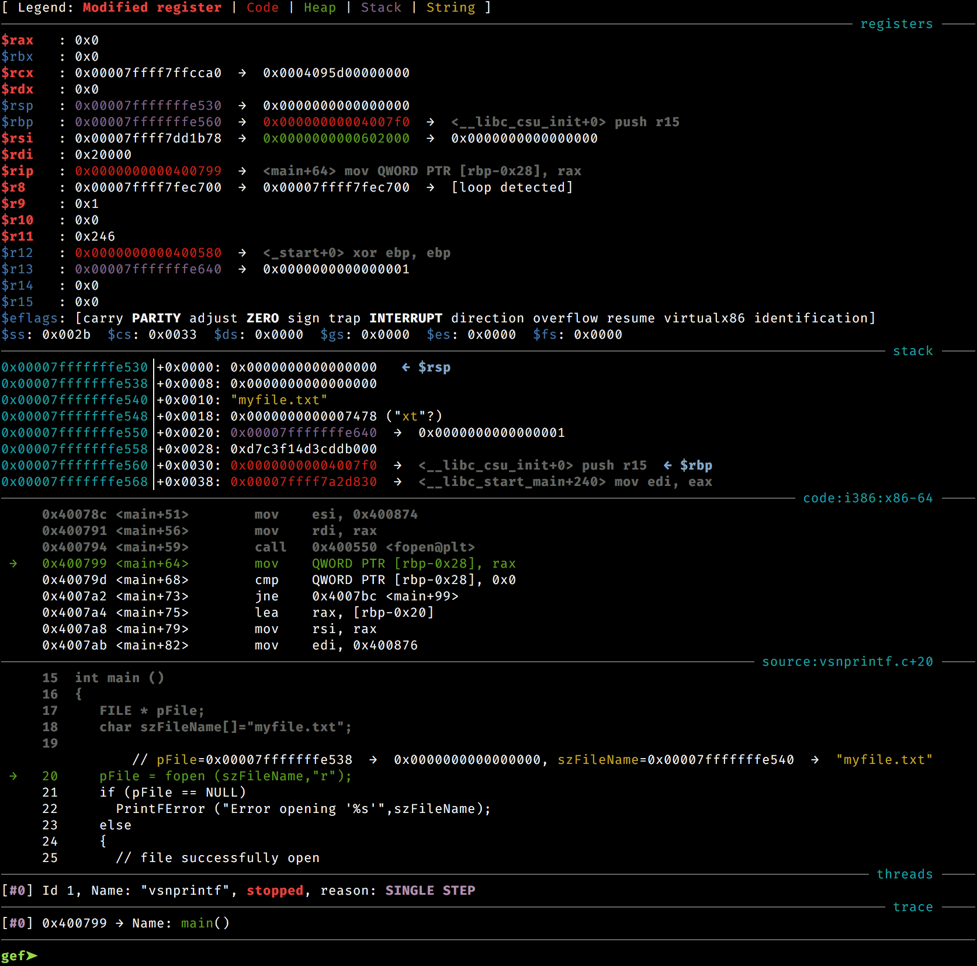
Task: Click the SINGLE STEP reason text
Action: (430, 891)
